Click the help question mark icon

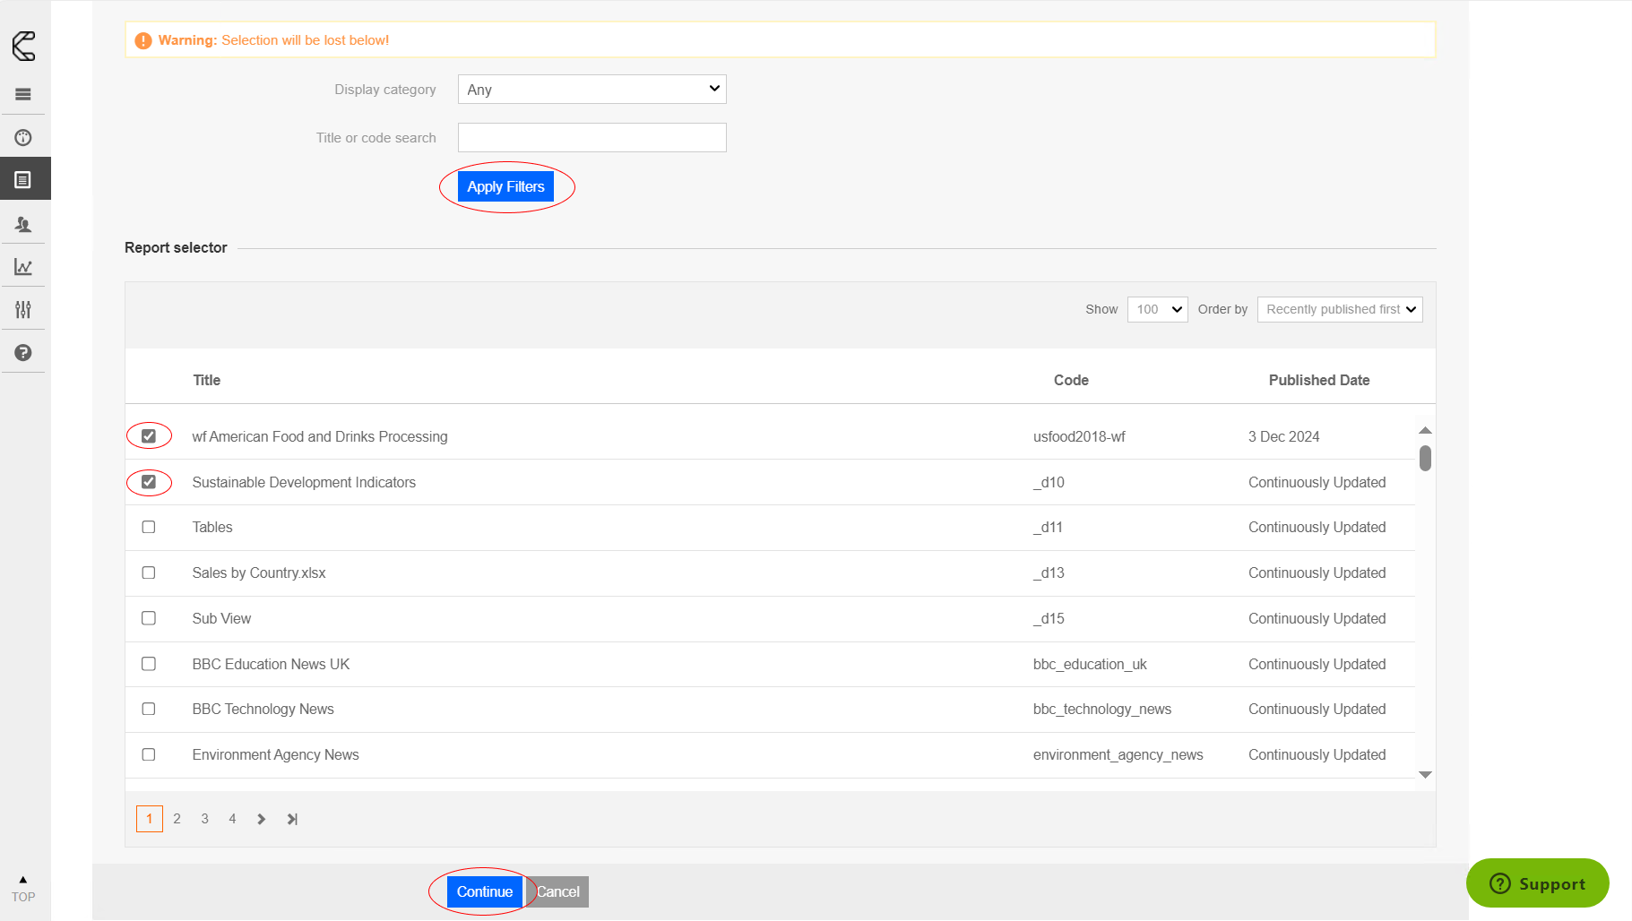tap(23, 353)
